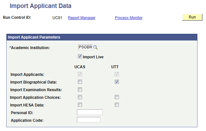Focus the Application Code input field
The height and width of the screenshot is (131, 206).
[x=88, y=120]
